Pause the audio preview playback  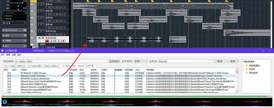click(5, 102)
